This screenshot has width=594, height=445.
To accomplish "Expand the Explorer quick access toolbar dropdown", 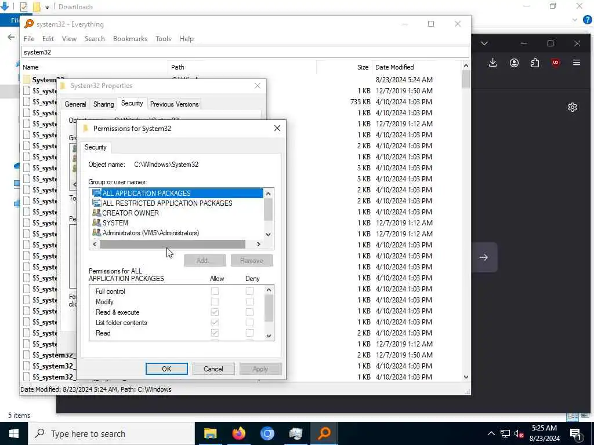I will click(x=47, y=7).
